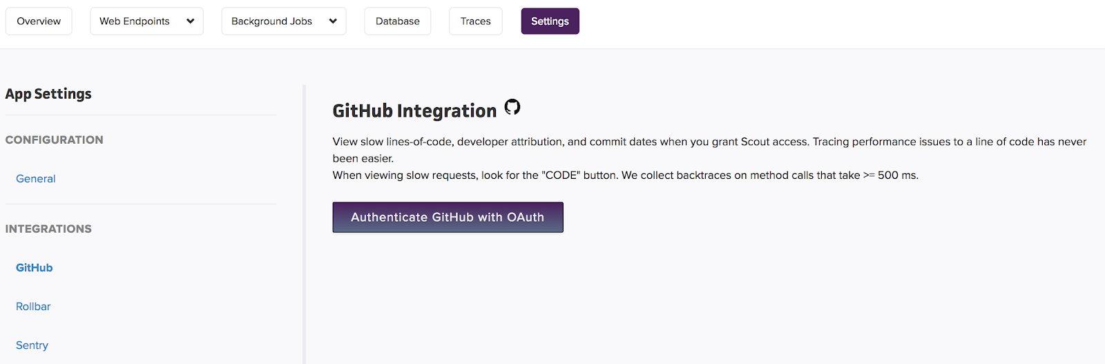Select GitHub in the integrations sidebar
The image size is (1105, 364).
pyautogui.click(x=35, y=268)
